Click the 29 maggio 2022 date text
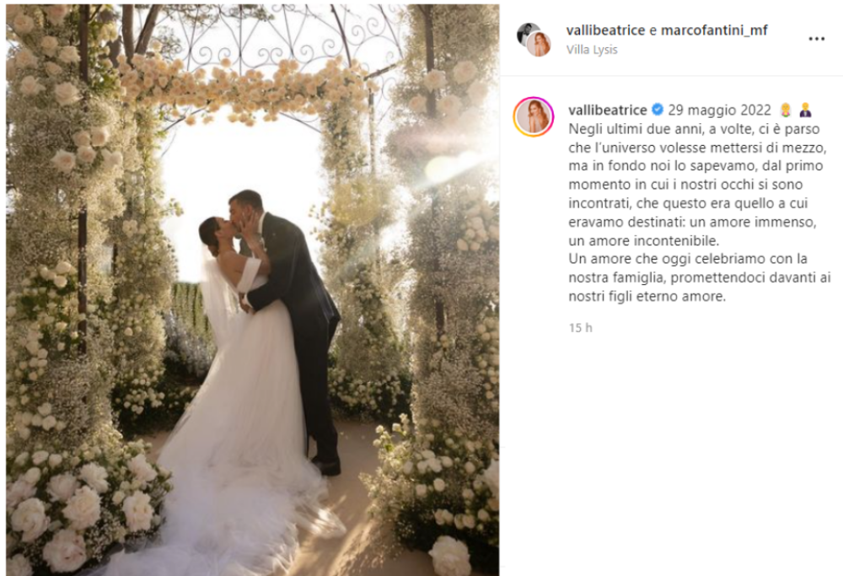This screenshot has height=576, width=843. 719,110
